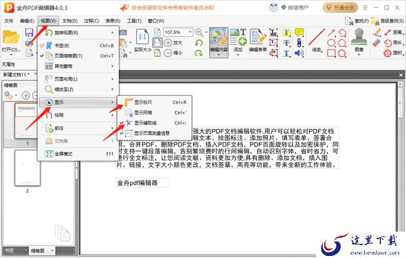Click the 查找(F) find button
Viewport: 406px width, 258px height.
[357, 21]
